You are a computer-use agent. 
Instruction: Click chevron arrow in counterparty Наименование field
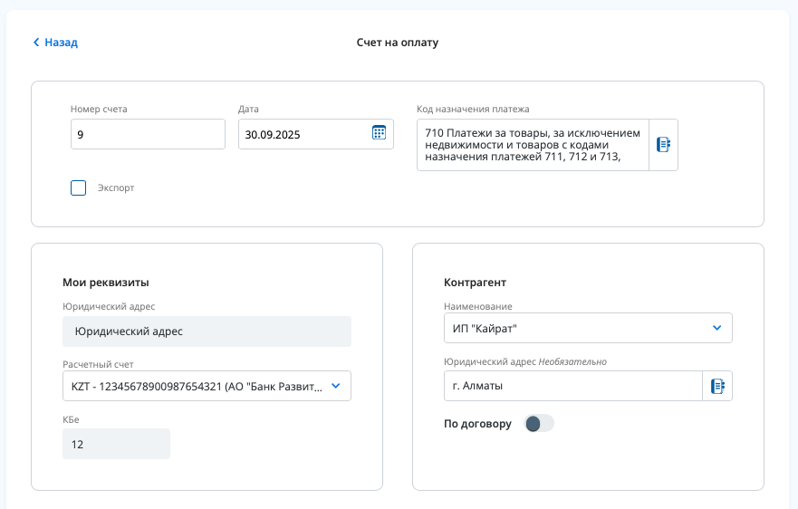point(716,328)
